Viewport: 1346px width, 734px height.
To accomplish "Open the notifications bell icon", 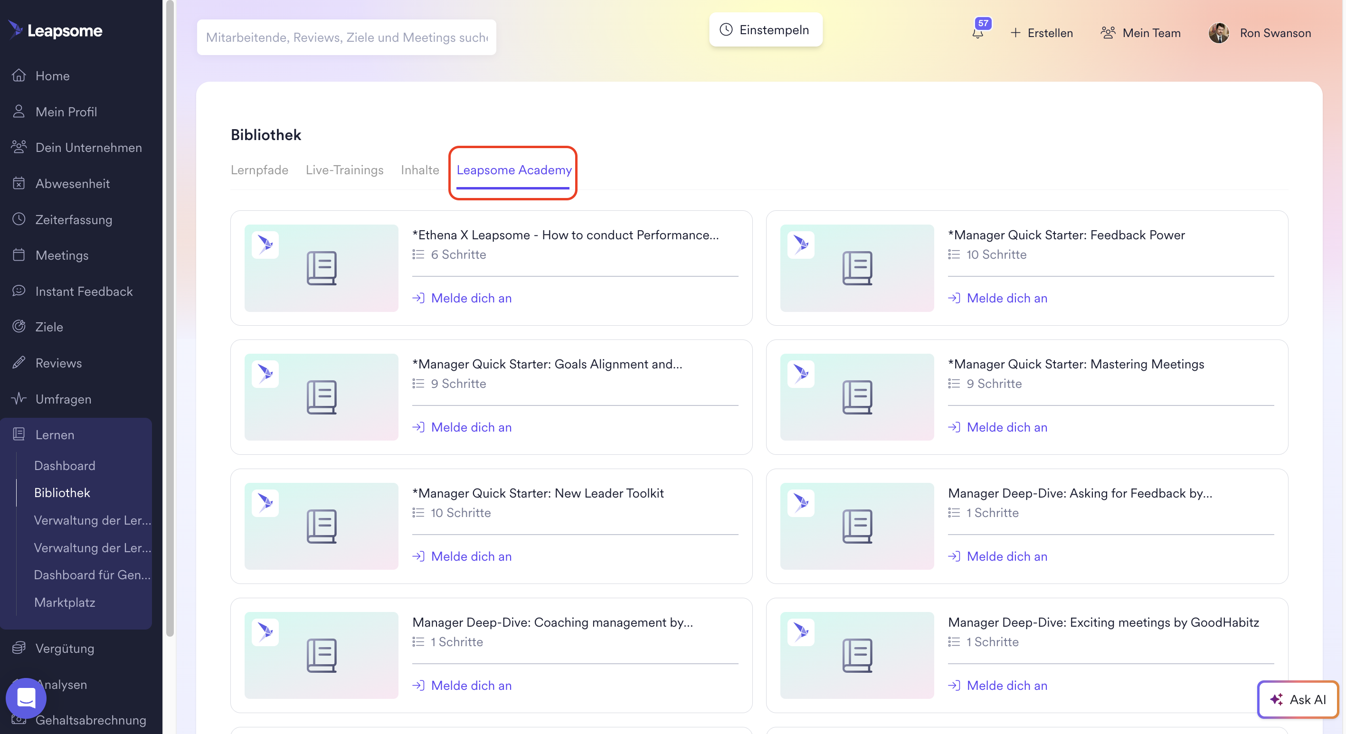I will coord(977,33).
